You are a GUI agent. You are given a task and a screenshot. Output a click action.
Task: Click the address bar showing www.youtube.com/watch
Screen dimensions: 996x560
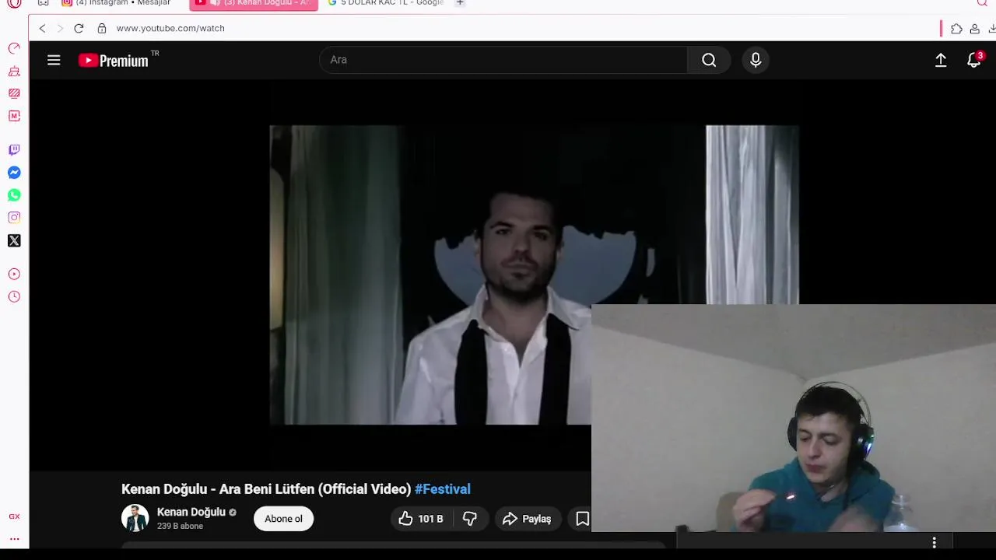coord(170,28)
